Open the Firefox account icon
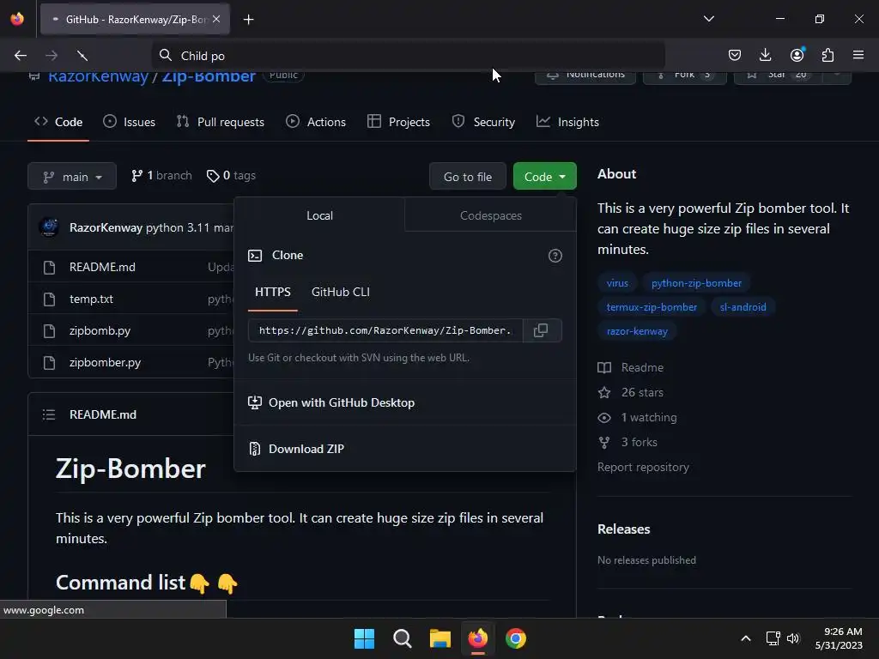This screenshot has height=659, width=879. click(x=797, y=55)
